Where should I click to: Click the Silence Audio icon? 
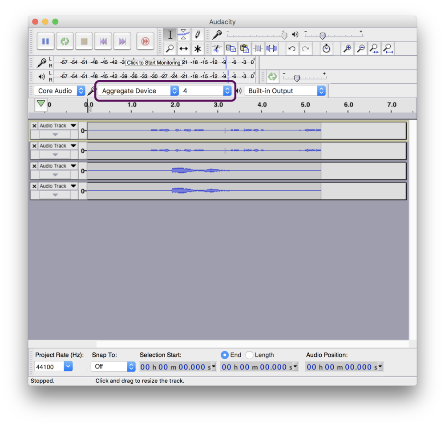[272, 48]
